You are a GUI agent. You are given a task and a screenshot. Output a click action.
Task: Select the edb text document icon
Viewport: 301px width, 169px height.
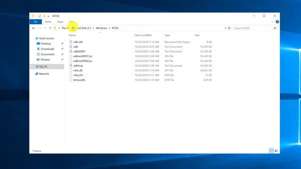point(71,47)
